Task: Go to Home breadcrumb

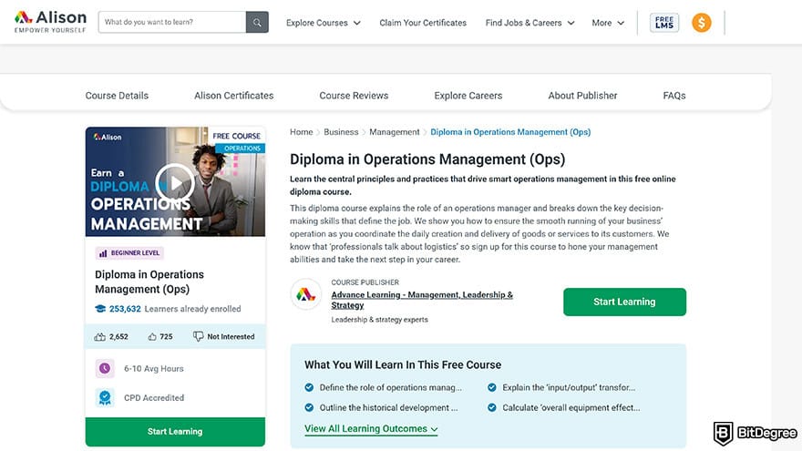Action: click(302, 132)
